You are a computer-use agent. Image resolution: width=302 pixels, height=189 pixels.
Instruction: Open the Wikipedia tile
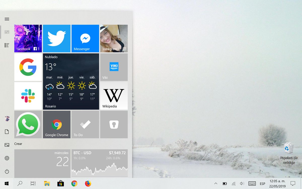pyautogui.click(x=114, y=96)
